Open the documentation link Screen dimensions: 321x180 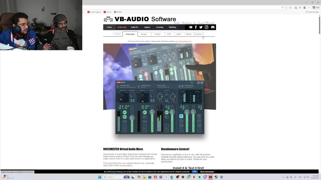pyautogui.click(x=126, y=165)
